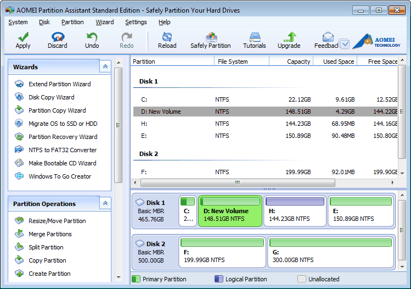The width and height of the screenshot is (411, 289).
Task: Open Tutorials from the toolbar
Action: click(255, 41)
